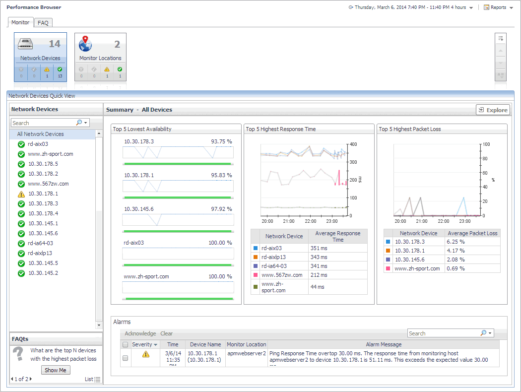Open the Network Devices search options dropdown

pyautogui.click(x=85, y=123)
